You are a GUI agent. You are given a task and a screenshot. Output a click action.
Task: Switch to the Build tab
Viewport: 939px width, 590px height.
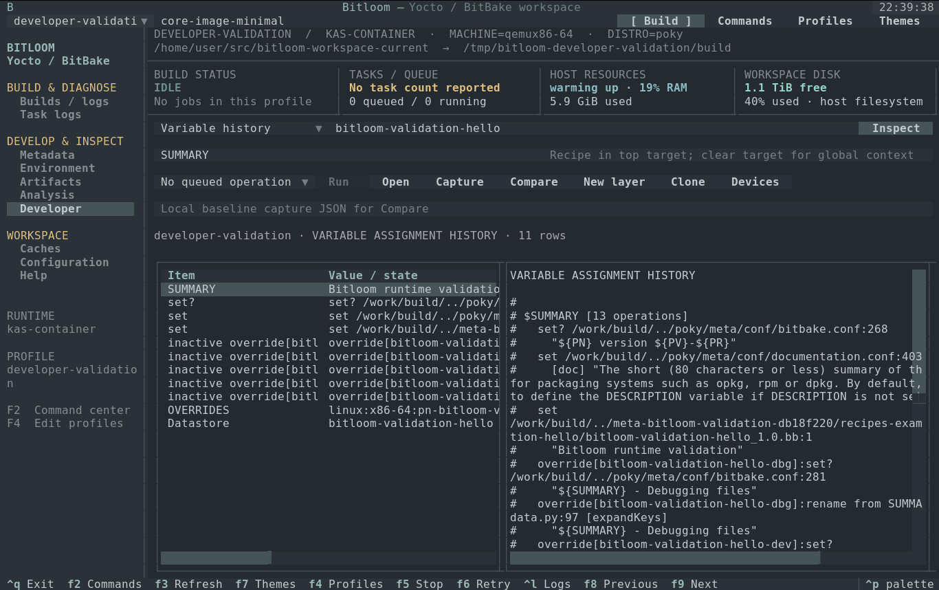coord(661,21)
